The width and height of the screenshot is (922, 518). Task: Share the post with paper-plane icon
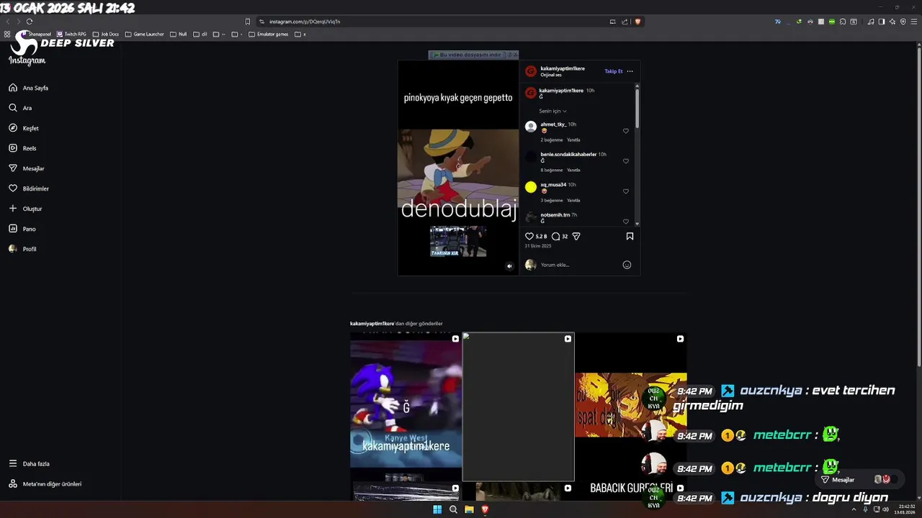[x=576, y=236]
